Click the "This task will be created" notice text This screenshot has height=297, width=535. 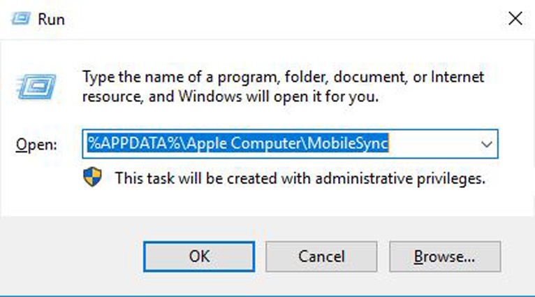click(300, 178)
